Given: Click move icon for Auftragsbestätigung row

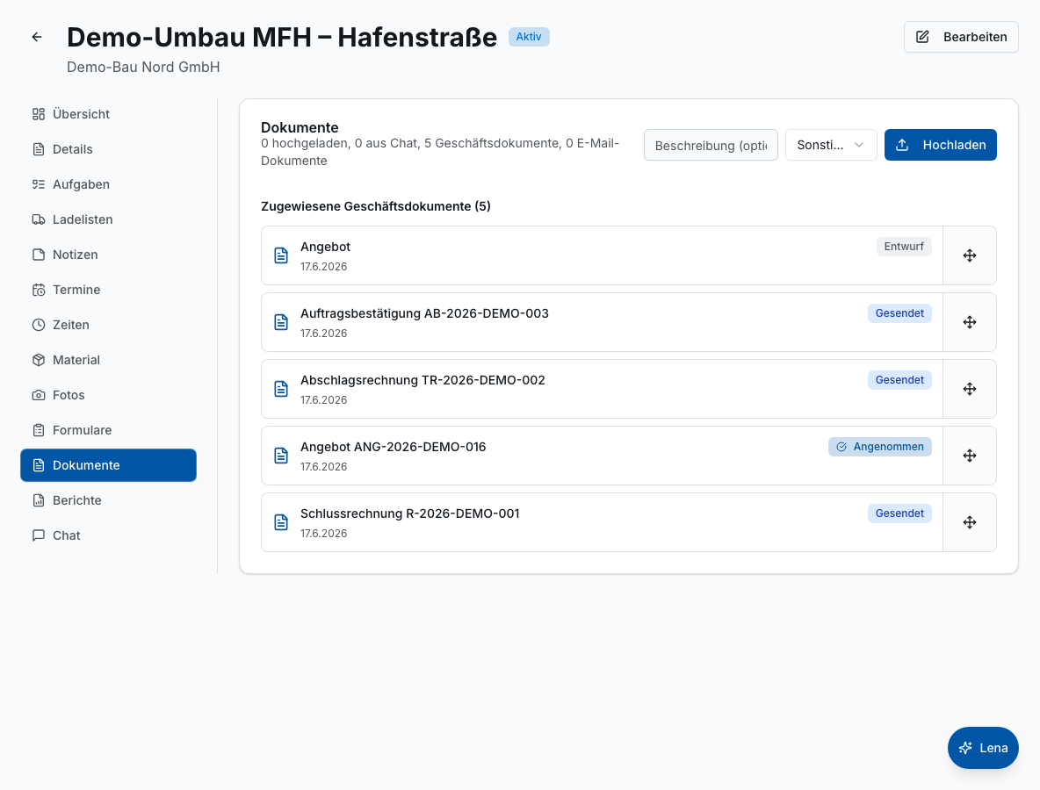Looking at the screenshot, I should (x=969, y=322).
